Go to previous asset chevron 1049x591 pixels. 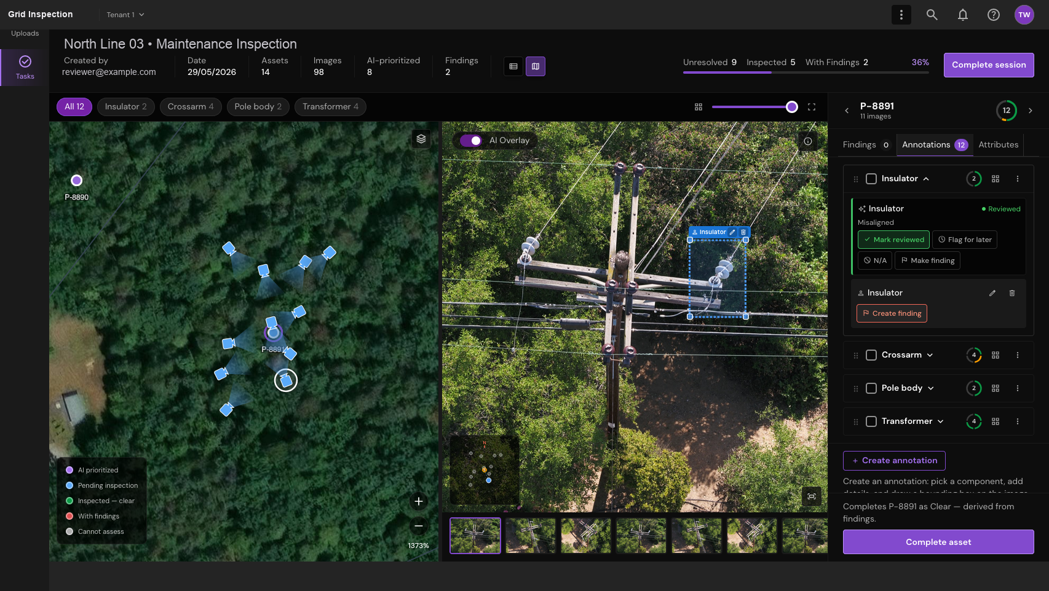847,111
